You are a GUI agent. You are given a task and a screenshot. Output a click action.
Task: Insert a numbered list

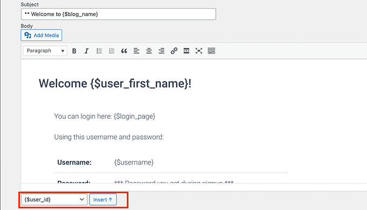click(x=112, y=51)
